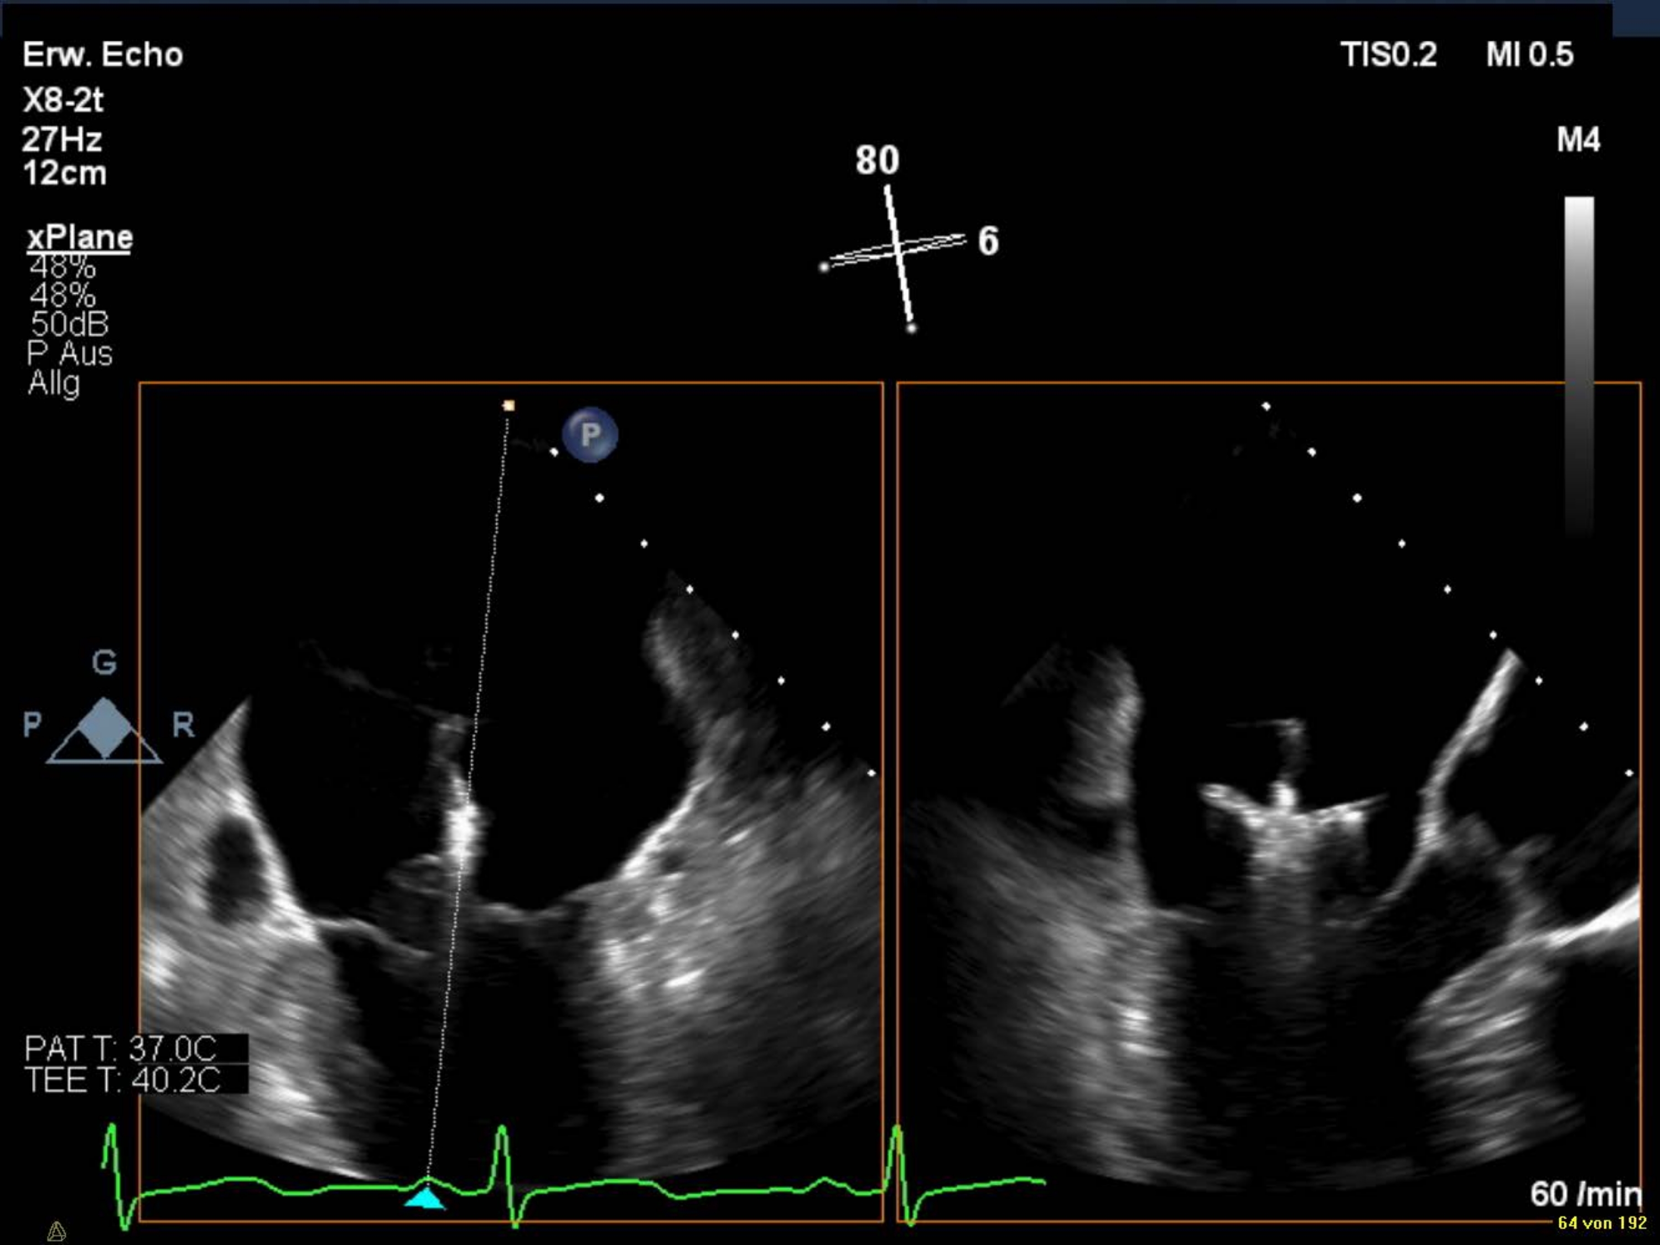Screen dimensions: 1660x1245
Task: Click the 80 degree plane angle label
Action: (876, 160)
